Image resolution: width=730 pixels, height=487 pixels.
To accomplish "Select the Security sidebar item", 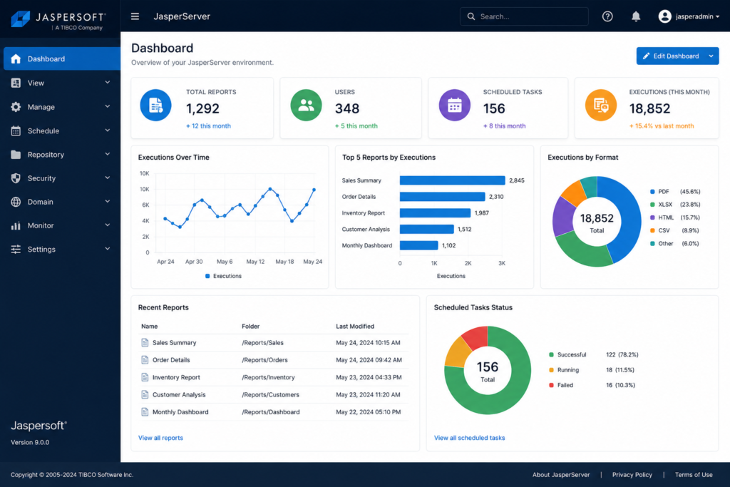I will point(62,178).
